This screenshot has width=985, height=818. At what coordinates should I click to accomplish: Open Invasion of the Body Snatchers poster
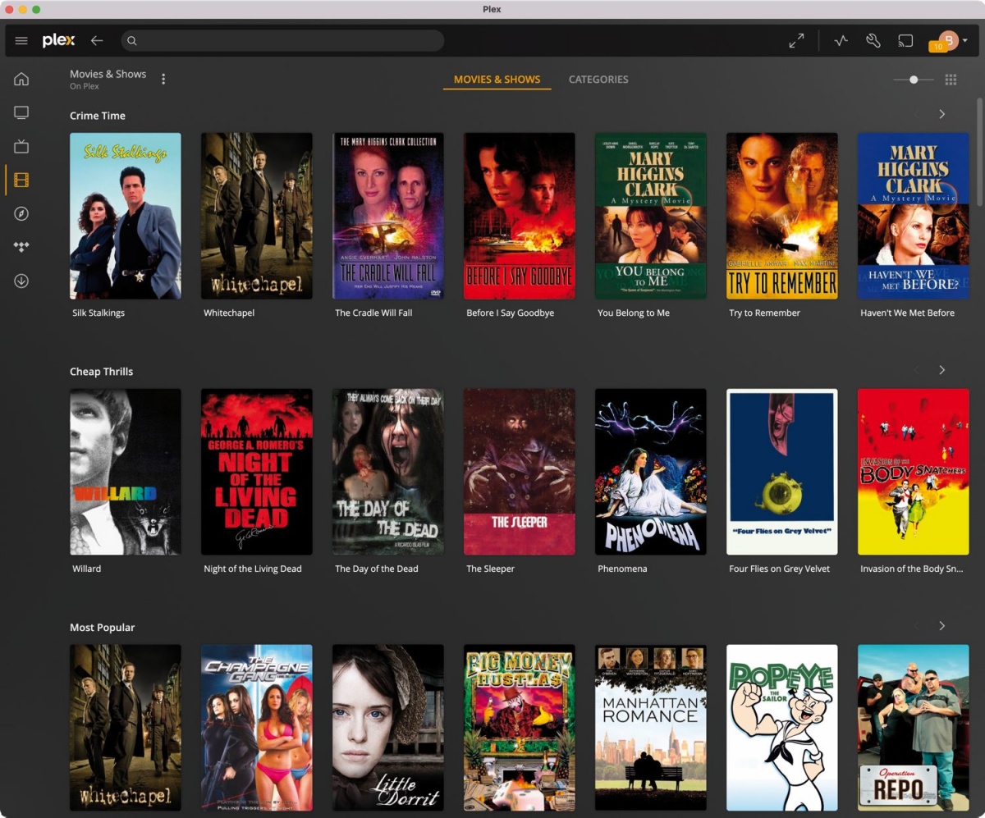coord(914,472)
